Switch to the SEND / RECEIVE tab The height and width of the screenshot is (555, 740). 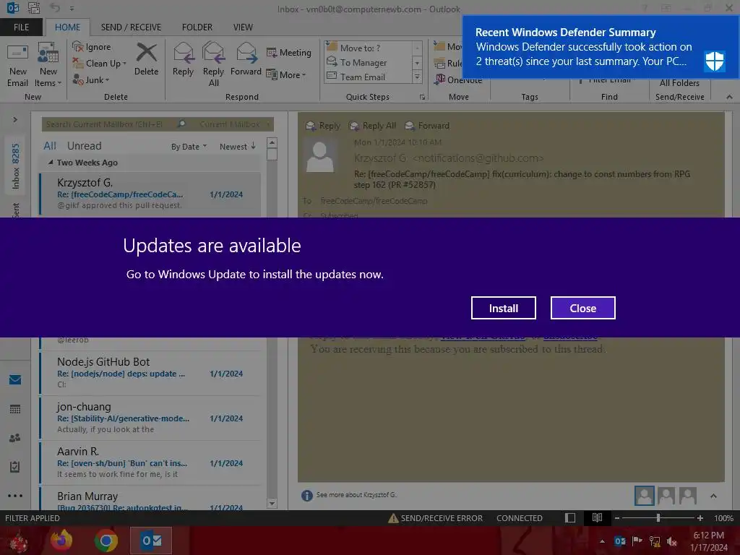coord(131,27)
